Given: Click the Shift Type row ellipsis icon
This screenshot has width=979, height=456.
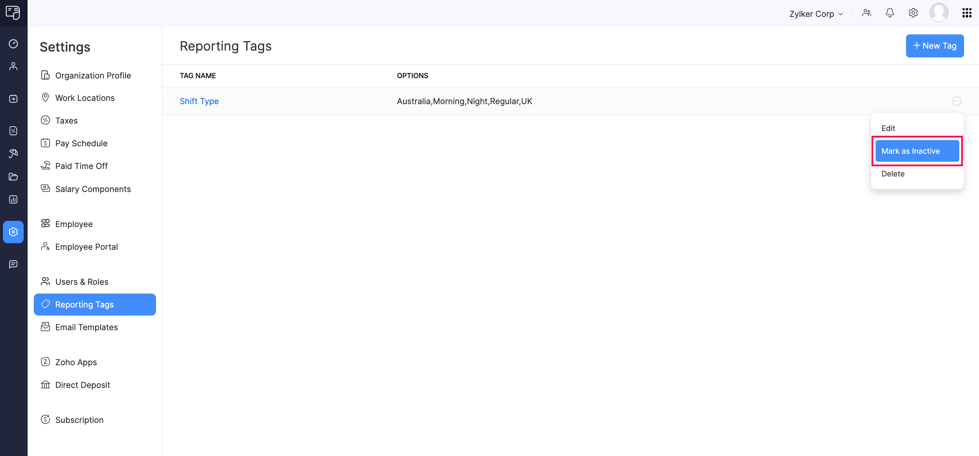Looking at the screenshot, I should 957,101.
